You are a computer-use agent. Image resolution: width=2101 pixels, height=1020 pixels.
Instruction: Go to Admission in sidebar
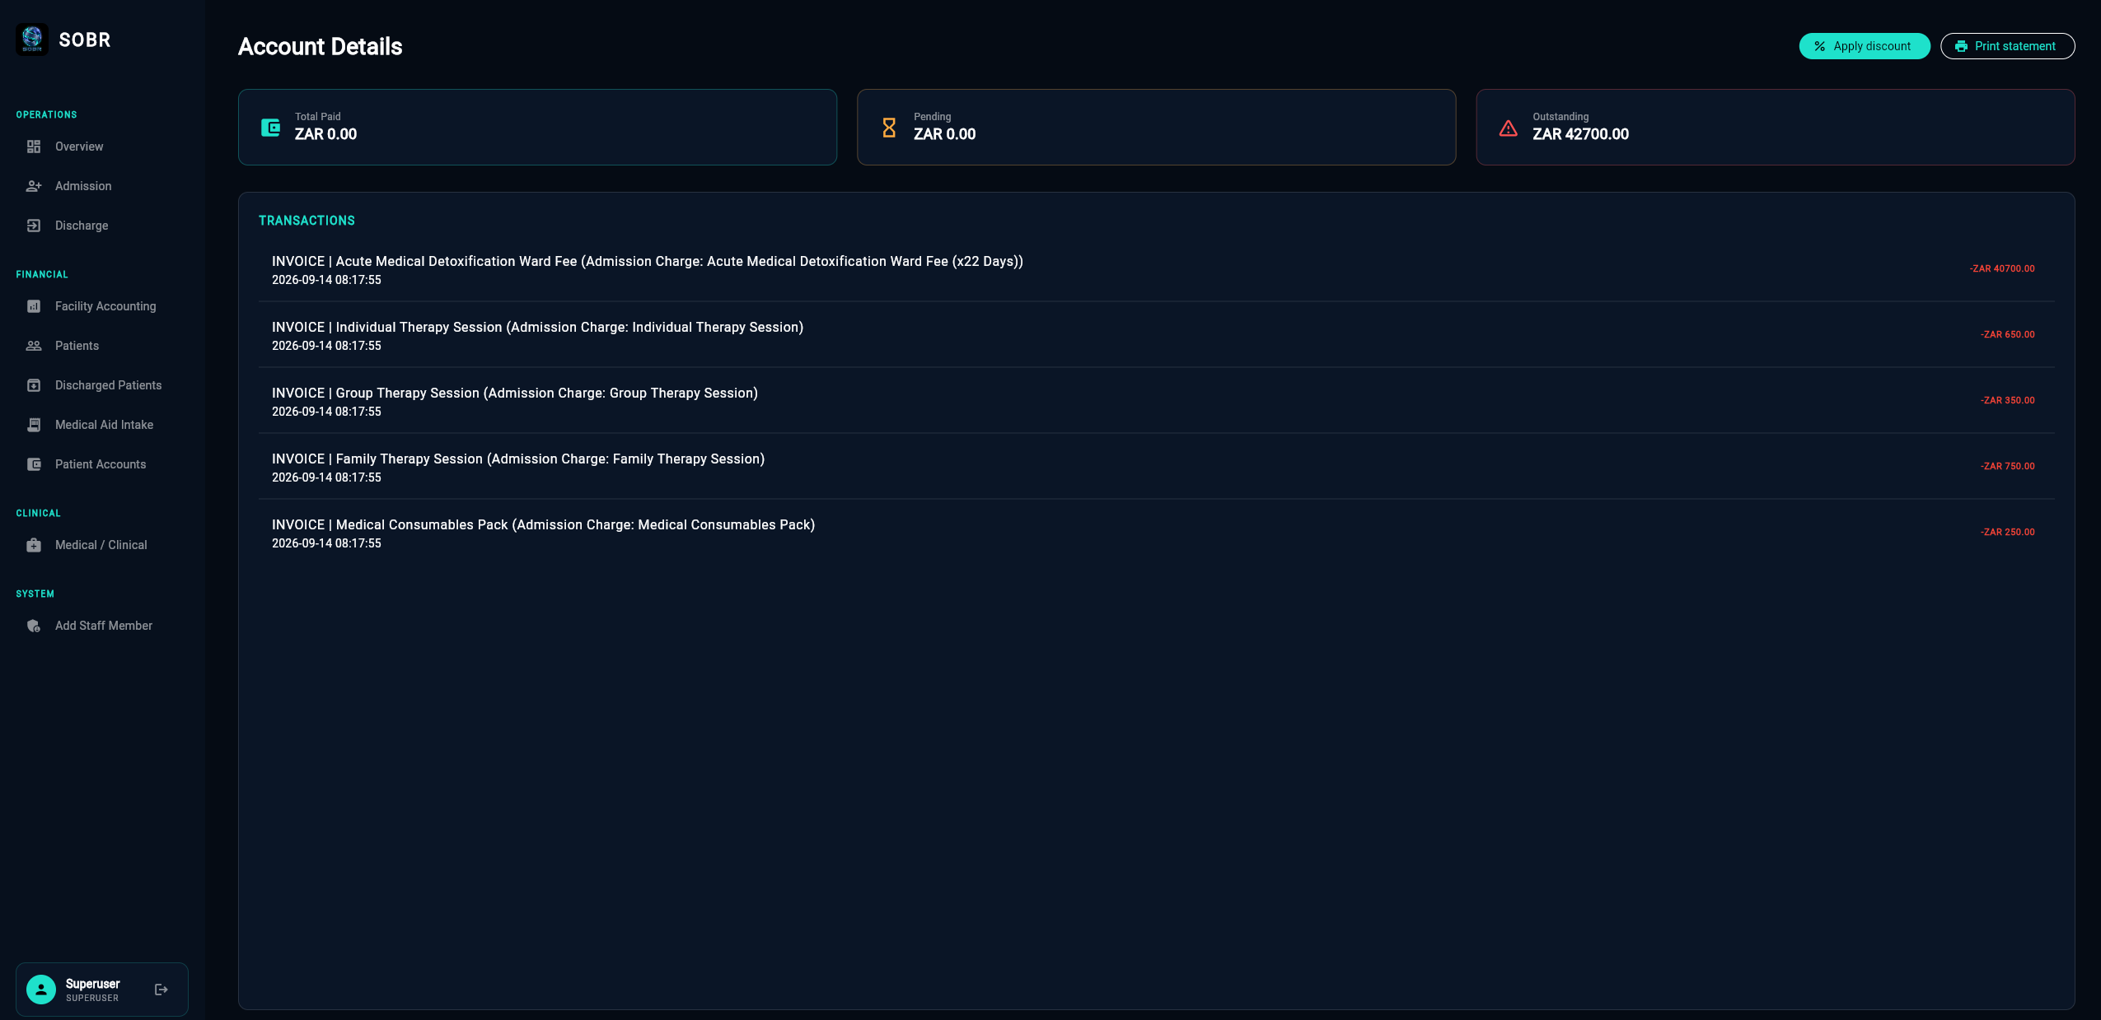[102, 186]
